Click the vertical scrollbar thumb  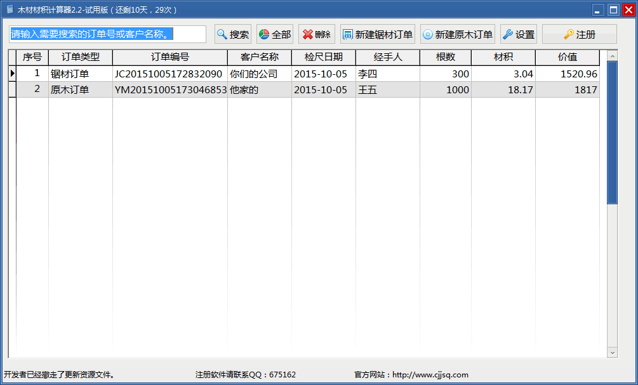(612, 132)
